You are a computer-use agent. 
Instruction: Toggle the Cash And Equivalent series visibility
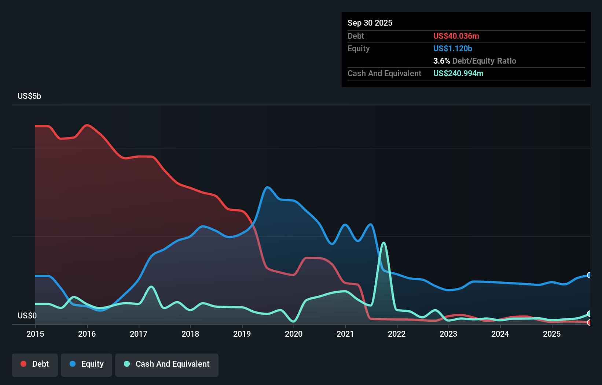click(167, 365)
